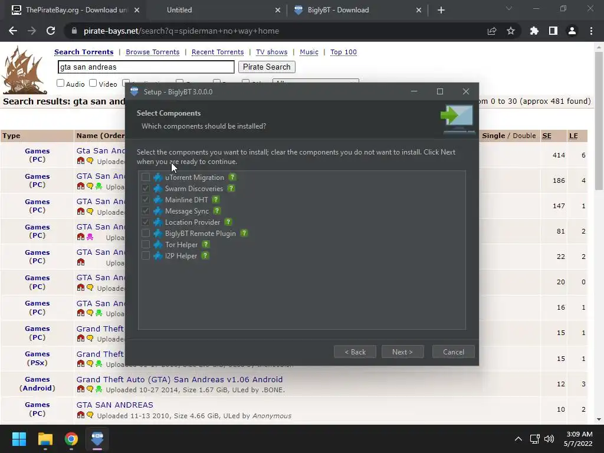Open Location Provider help question icon

tap(228, 222)
